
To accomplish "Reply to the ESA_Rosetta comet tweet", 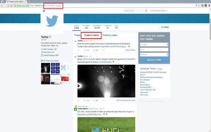I will [78, 100].
